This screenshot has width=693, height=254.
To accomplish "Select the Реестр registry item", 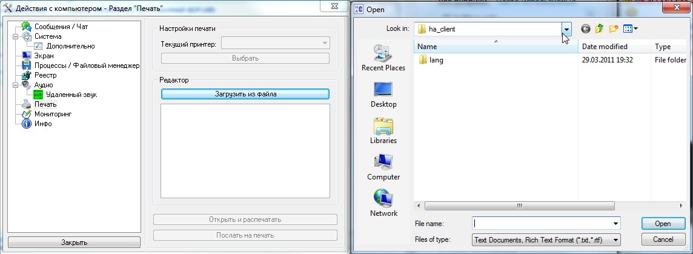I will [45, 75].
